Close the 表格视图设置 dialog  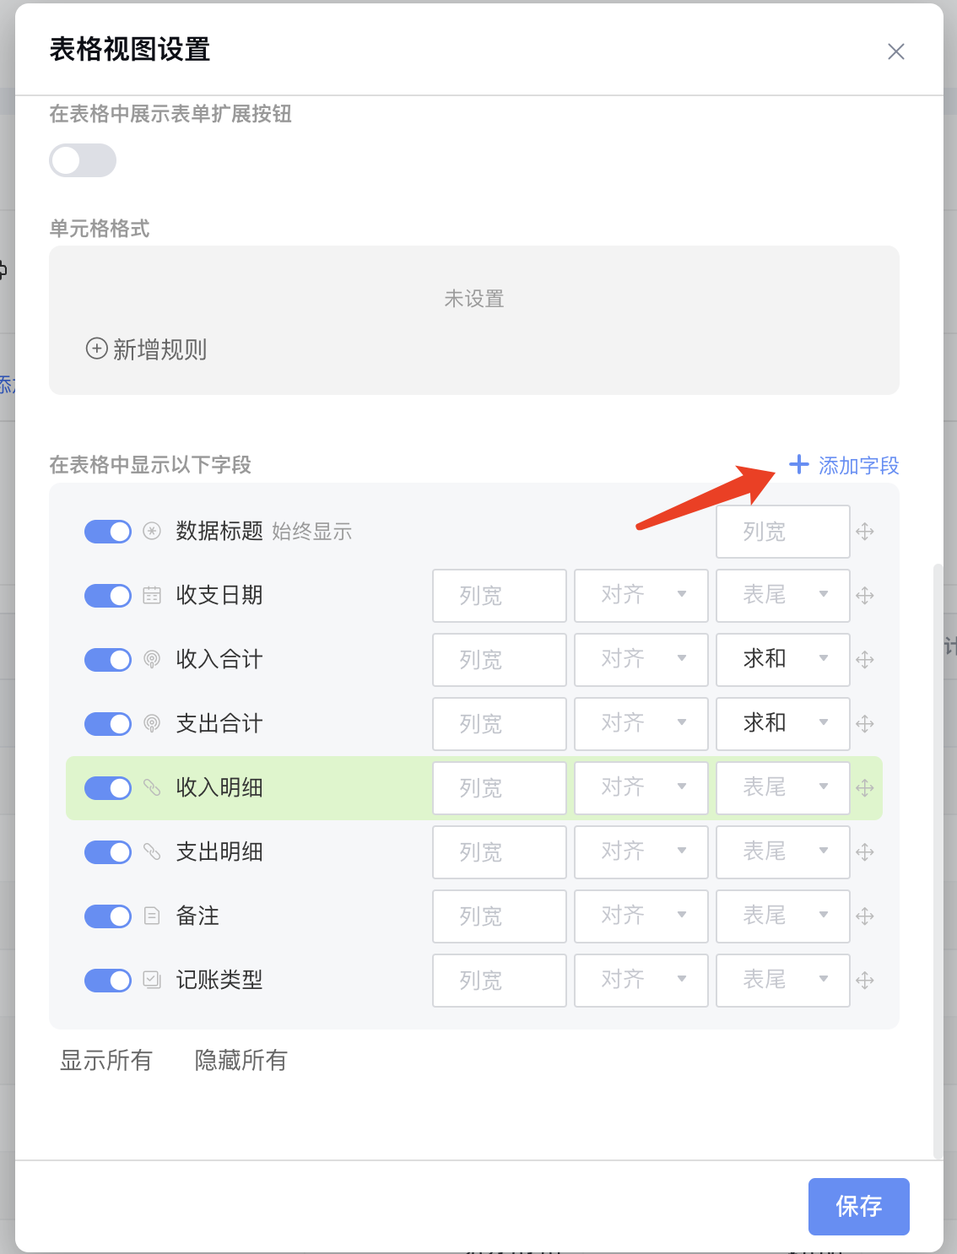pos(896,51)
